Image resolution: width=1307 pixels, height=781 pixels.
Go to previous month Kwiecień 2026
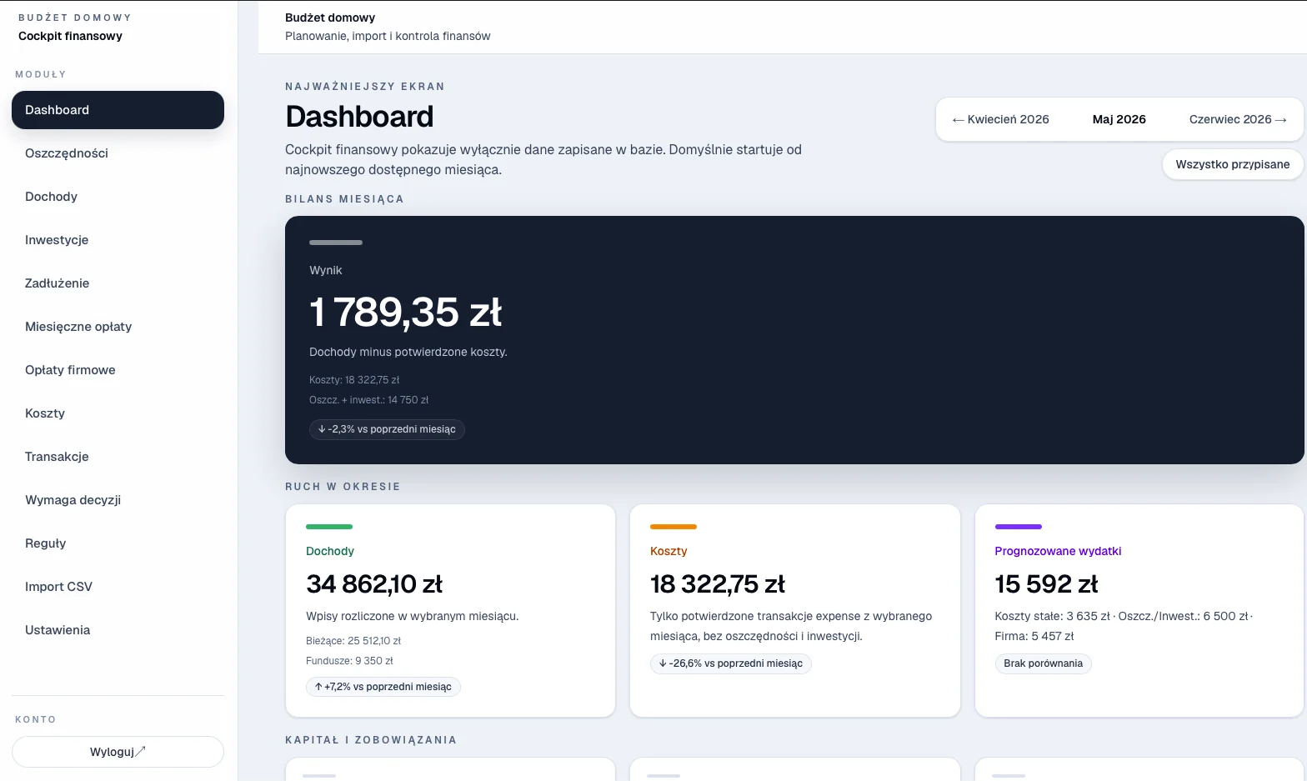[x=1000, y=119]
